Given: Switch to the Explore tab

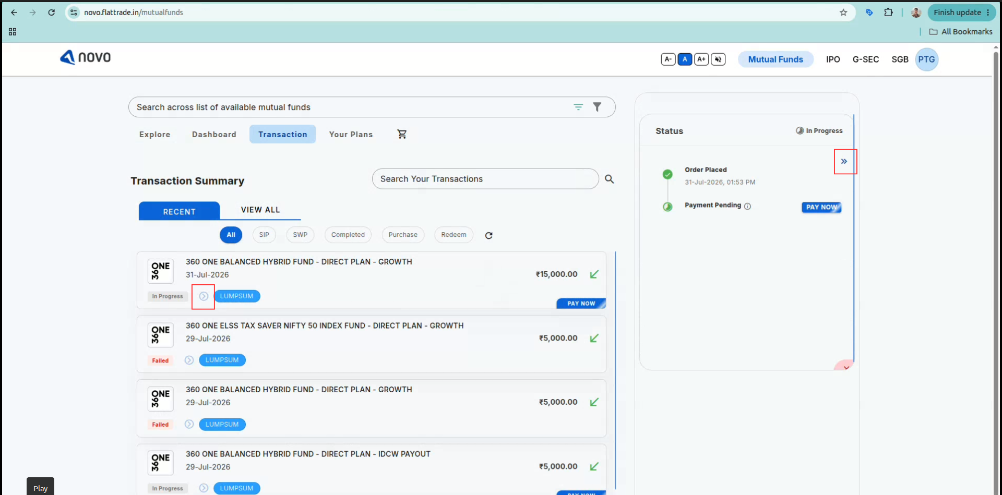Looking at the screenshot, I should (155, 135).
